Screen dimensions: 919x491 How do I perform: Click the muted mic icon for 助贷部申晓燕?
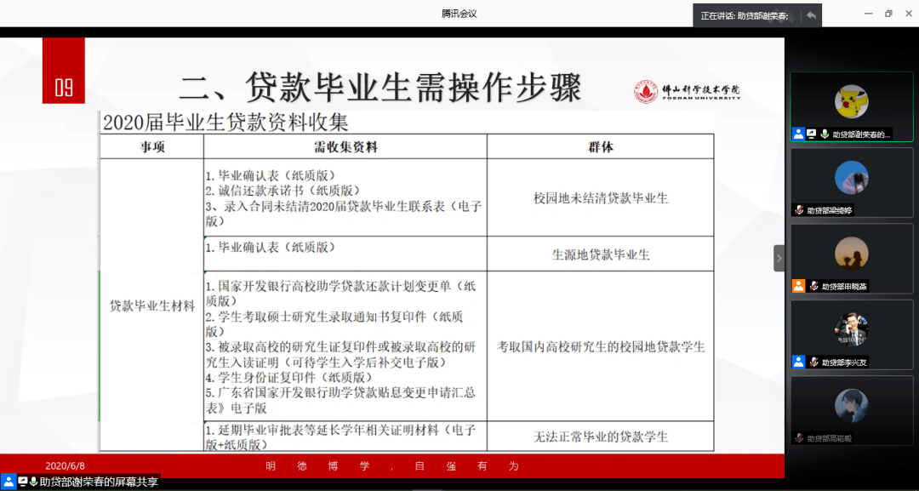point(813,286)
